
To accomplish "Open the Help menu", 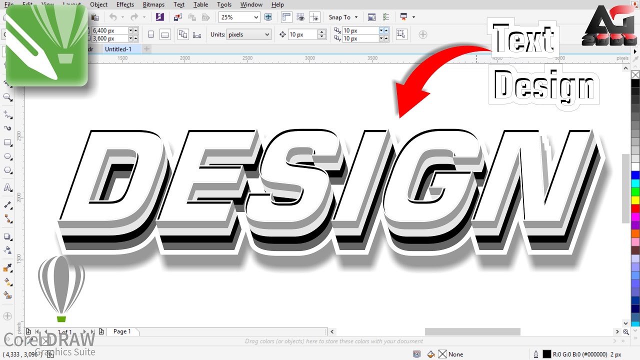I will 277,4.
